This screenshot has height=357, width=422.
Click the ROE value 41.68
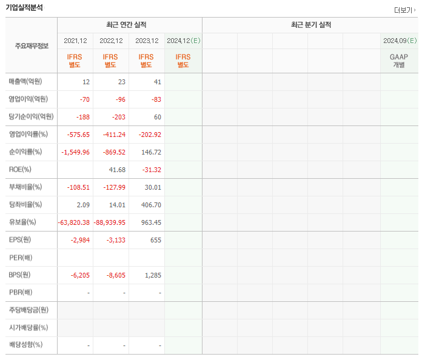coord(117,170)
